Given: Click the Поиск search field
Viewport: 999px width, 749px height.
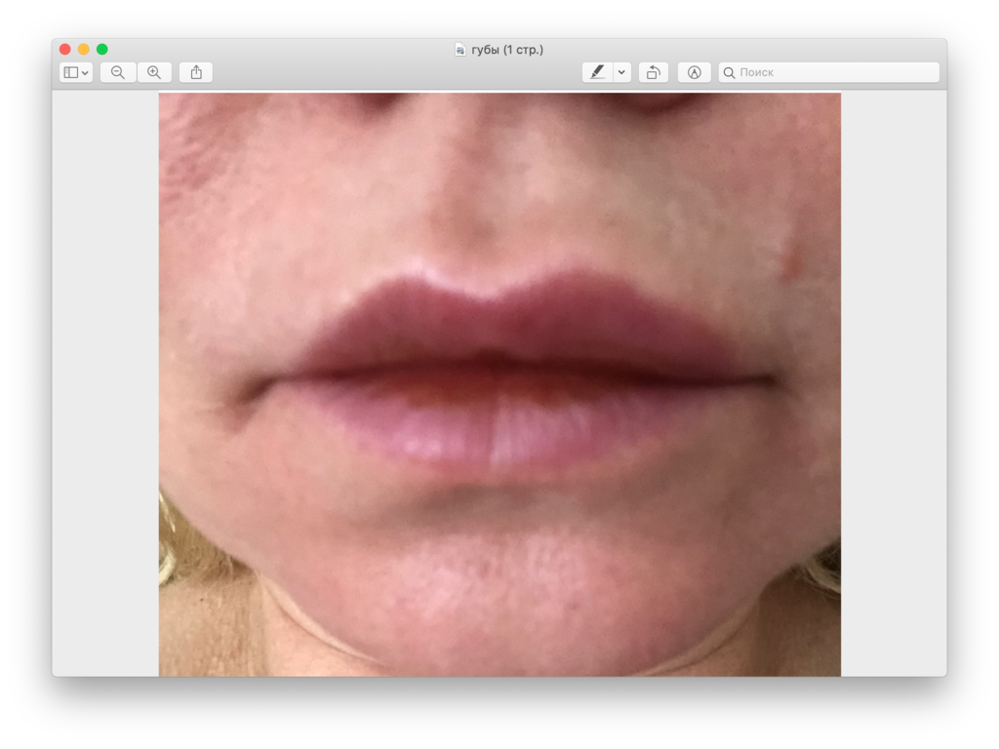Looking at the screenshot, I should click(834, 72).
